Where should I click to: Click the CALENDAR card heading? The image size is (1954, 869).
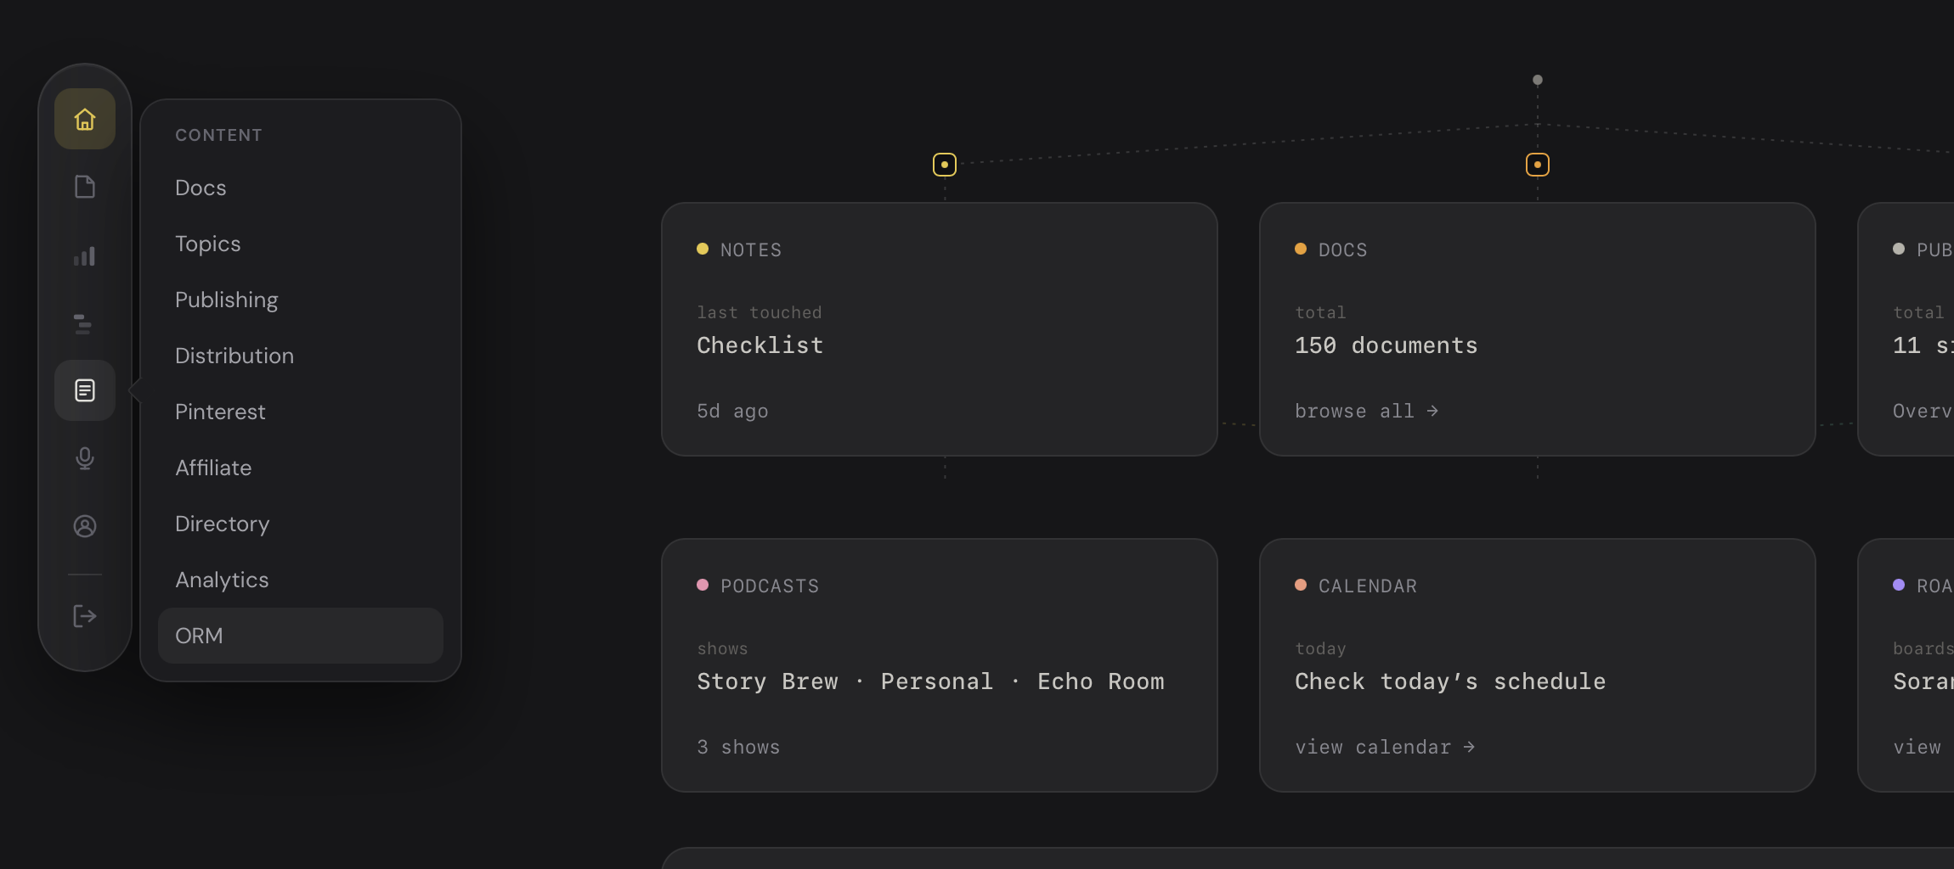[1368, 586]
